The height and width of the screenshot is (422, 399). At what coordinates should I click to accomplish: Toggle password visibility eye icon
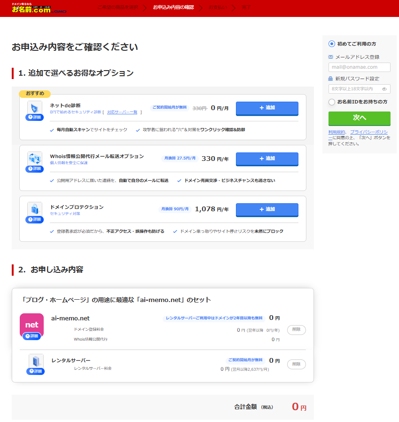point(384,89)
